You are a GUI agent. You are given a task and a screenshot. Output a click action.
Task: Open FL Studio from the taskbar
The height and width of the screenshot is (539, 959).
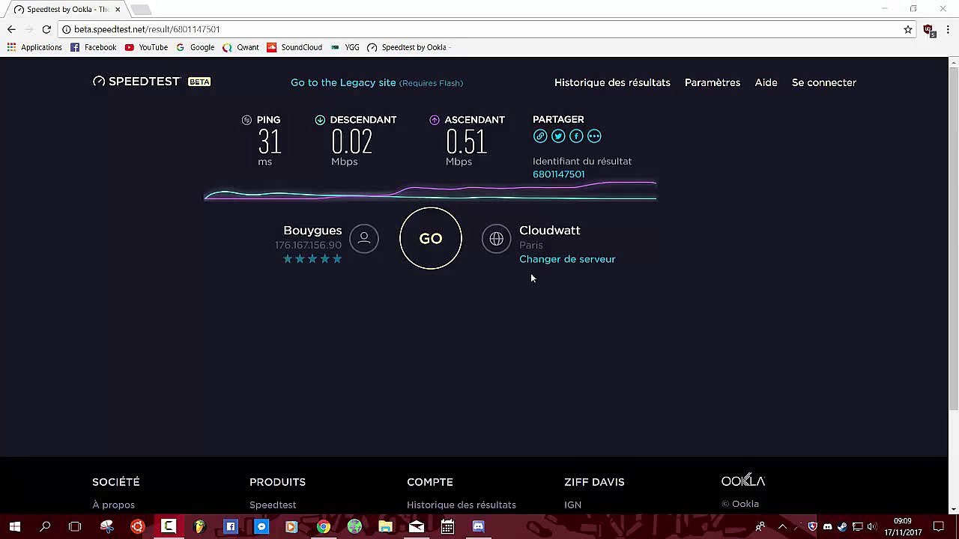point(199,527)
